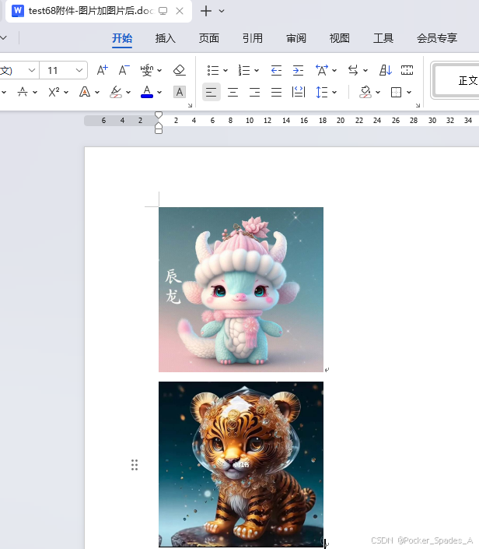Toggle align left paragraph
Screen dimensions: 479x549
(212, 92)
